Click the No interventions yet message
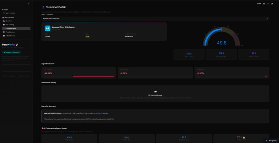Viewport: 279px width, 143px height. (x=155, y=95)
